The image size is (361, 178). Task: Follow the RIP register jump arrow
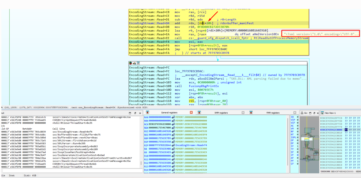point(173,145)
